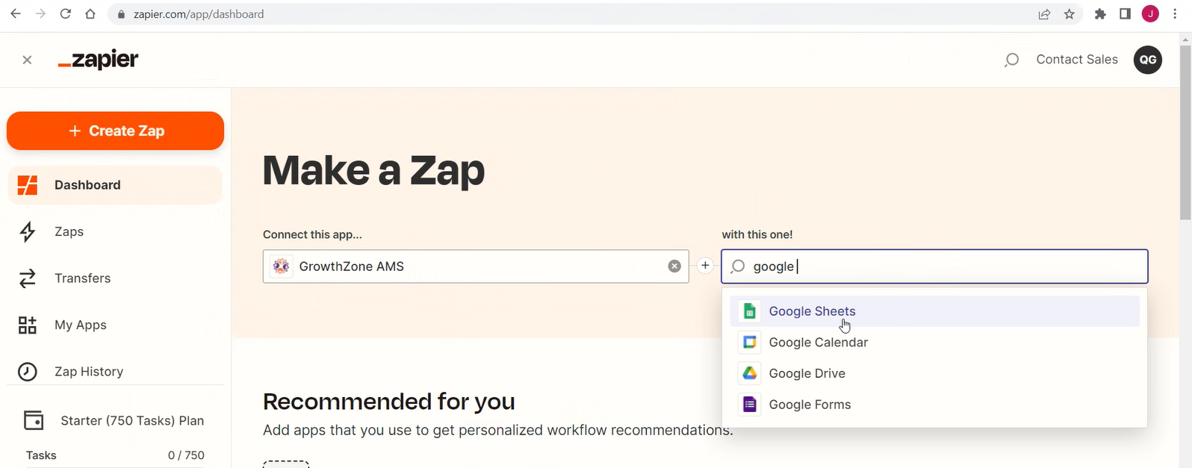Screen dimensions: 1192x468
Task: Click the Tasks 0 / 750 usage text
Action: click(x=115, y=455)
